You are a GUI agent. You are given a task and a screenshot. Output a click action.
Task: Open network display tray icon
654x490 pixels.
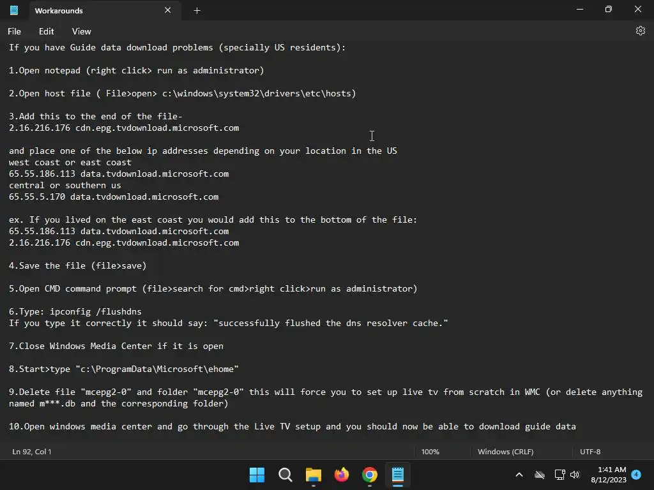point(559,475)
